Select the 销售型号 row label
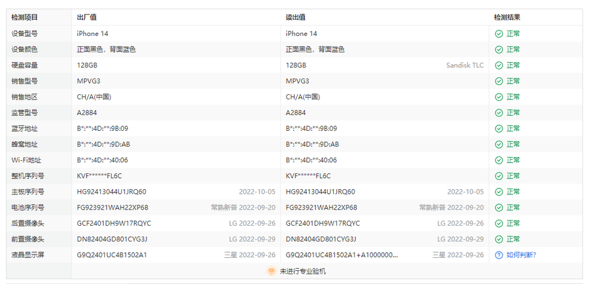This screenshot has height=284, width=589. [24, 81]
